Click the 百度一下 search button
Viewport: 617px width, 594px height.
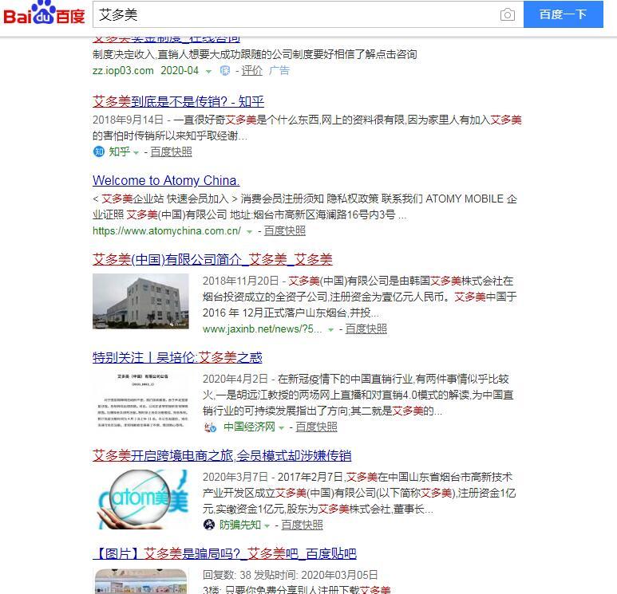click(x=563, y=14)
